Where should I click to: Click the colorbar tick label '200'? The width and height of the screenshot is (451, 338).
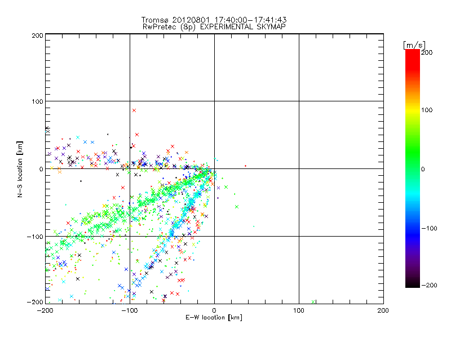point(427,52)
